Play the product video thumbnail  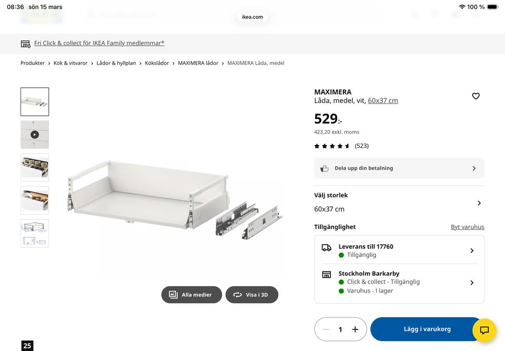[x=35, y=135]
